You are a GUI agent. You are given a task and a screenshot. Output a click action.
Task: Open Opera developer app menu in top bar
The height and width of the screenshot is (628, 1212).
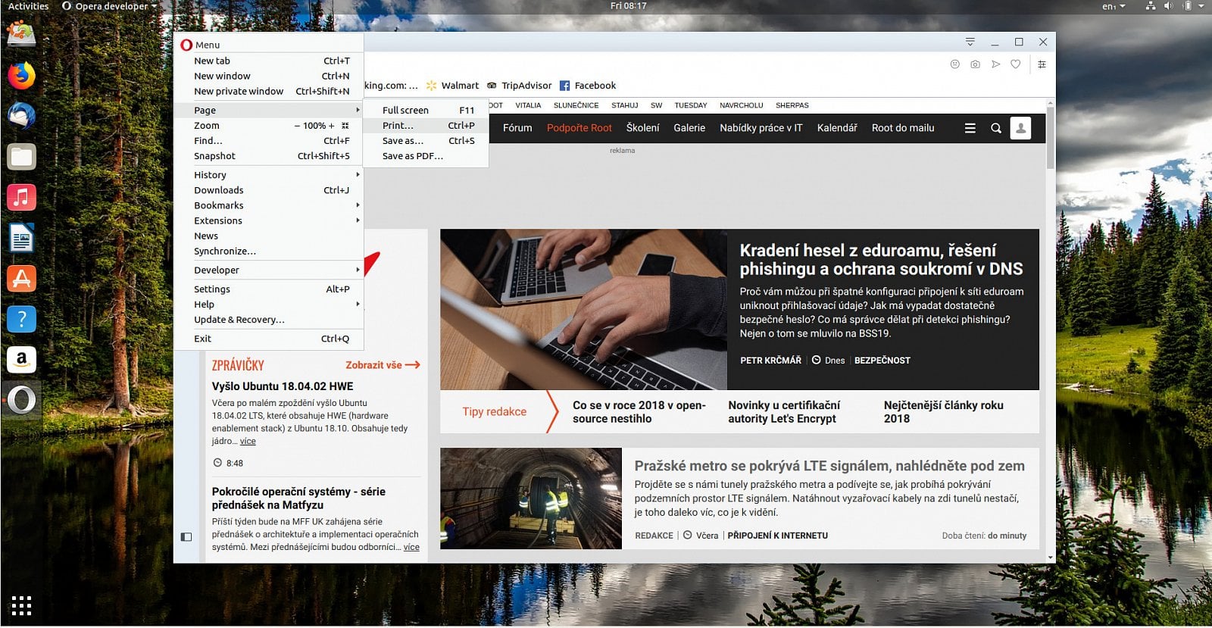(109, 6)
